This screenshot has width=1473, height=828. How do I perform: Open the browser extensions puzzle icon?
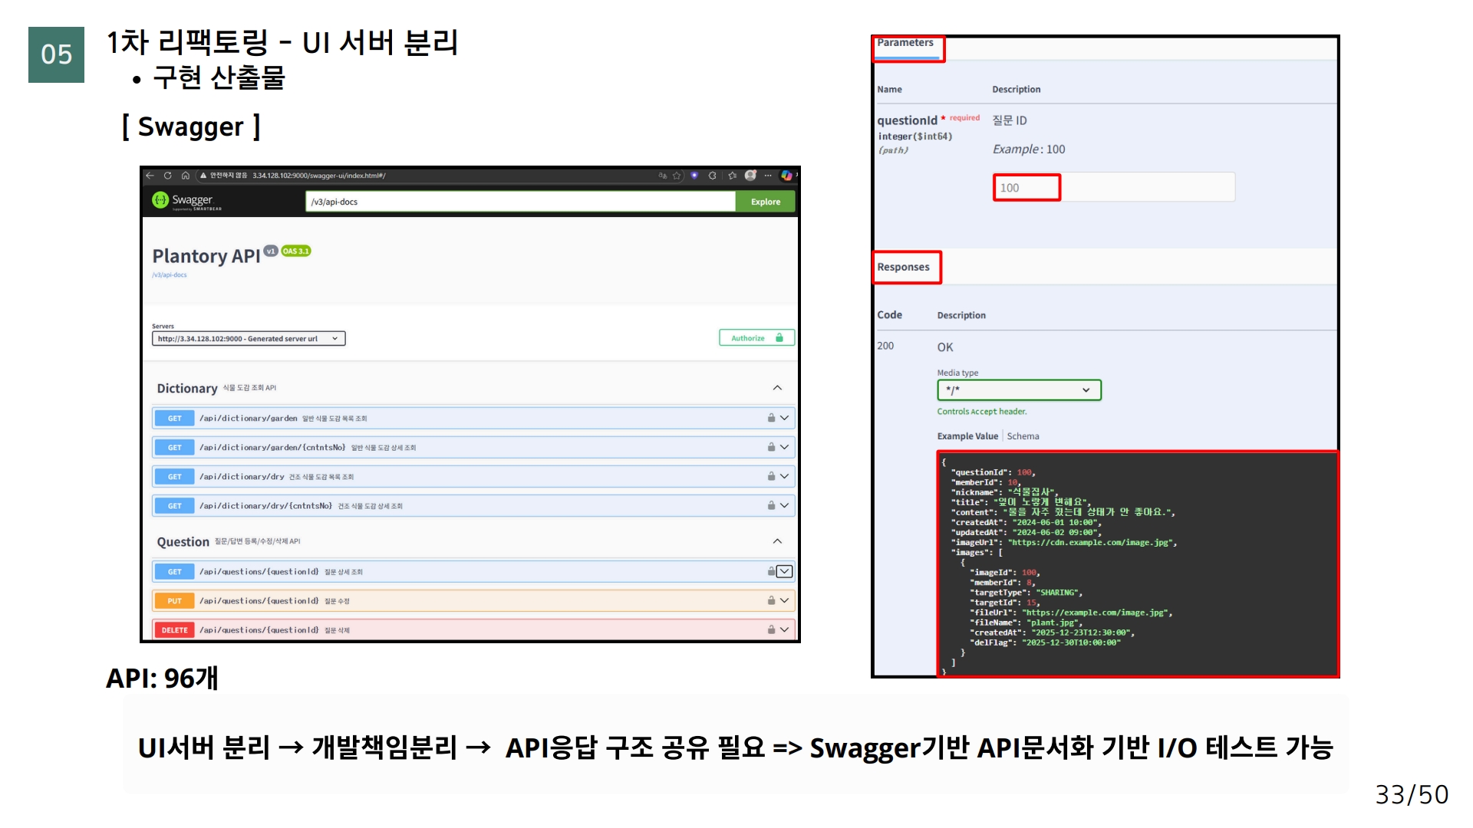click(712, 176)
